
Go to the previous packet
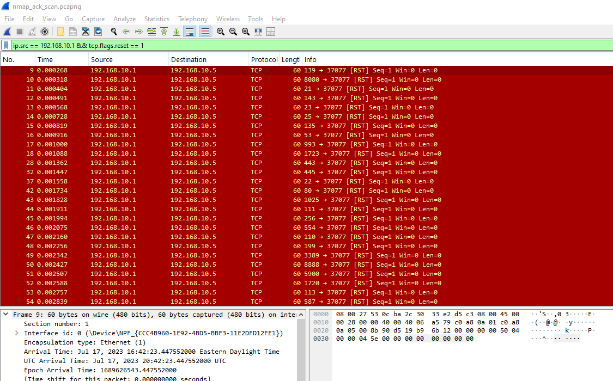pyautogui.click(x=126, y=31)
